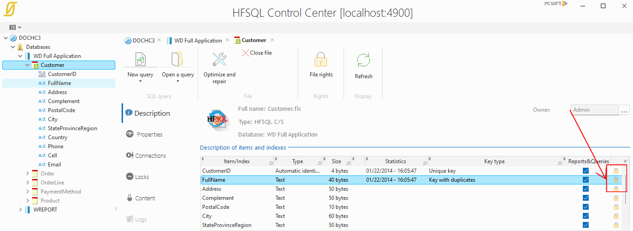Click the owner browse button with dots
The width and height of the screenshot is (633, 231).
coord(624,110)
